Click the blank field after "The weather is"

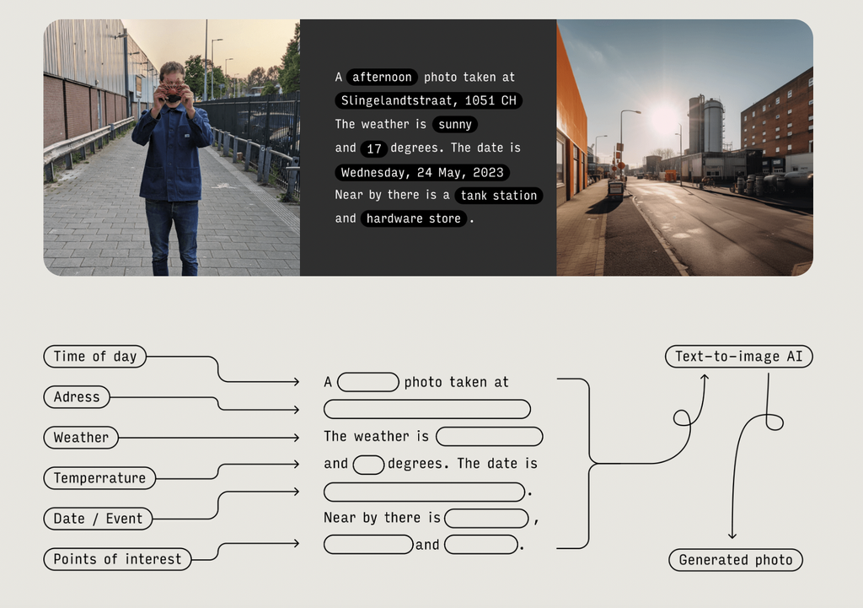point(489,436)
